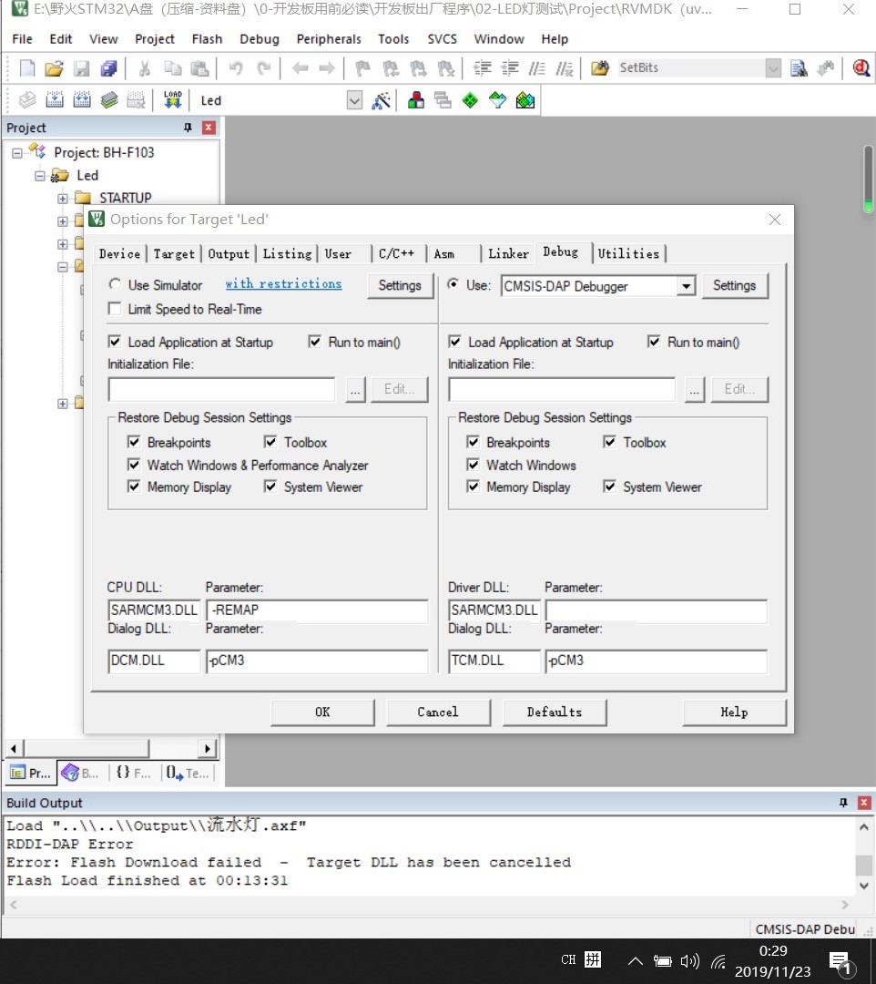Click the Open file folder icon
The image size is (876, 984).
pos(54,68)
